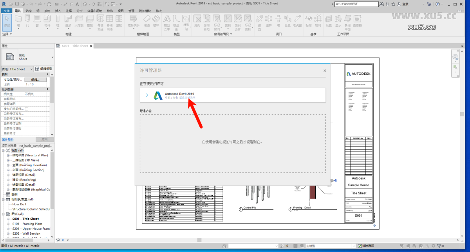Select the Modify arrow tool (修改)
Image resolution: width=470 pixels, height=252 pixels.
pos(6,19)
